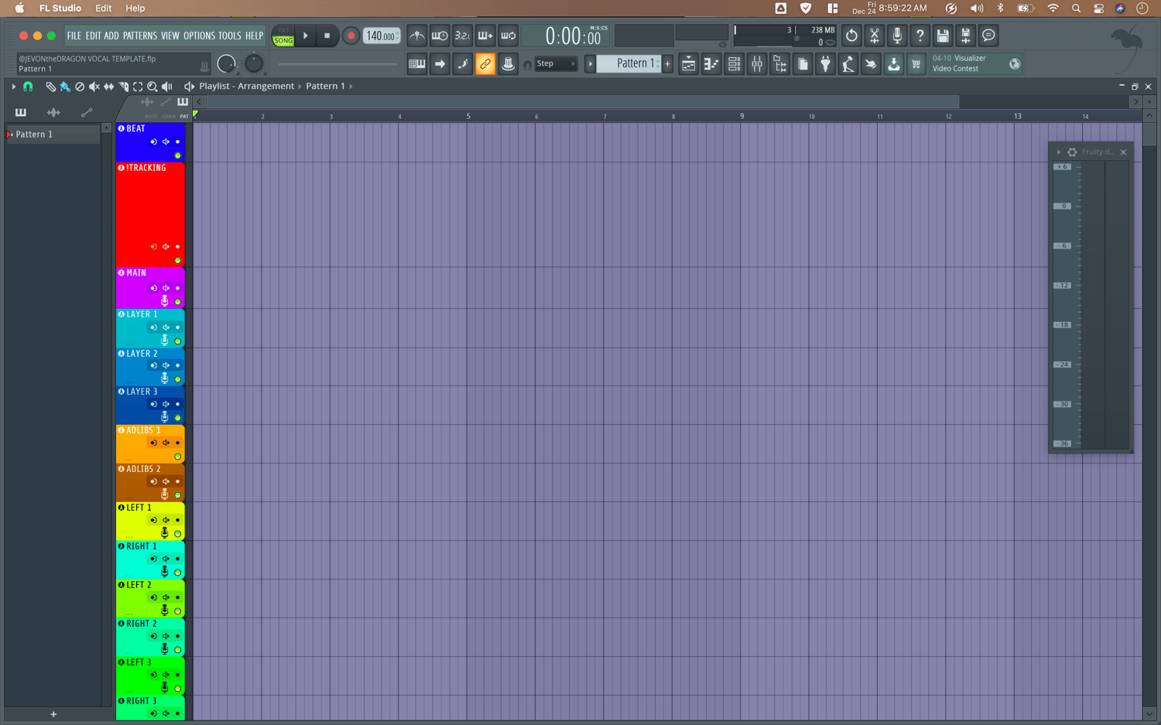Click the one-click audio recording microphone icon
1161x725 pixels.
(x=897, y=36)
